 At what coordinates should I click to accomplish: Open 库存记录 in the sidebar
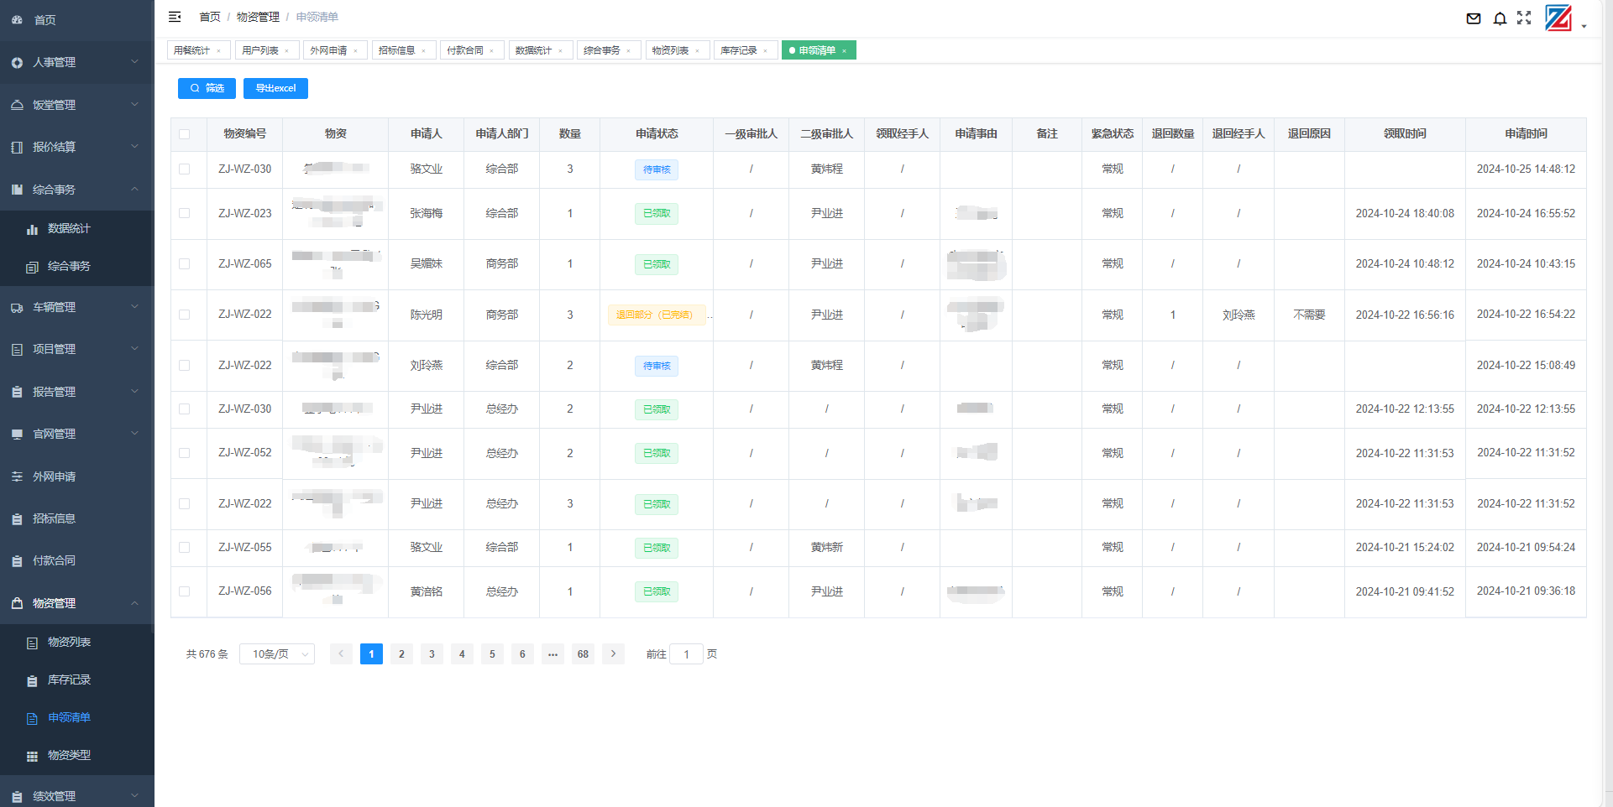pyautogui.click(x=69, y=679)
